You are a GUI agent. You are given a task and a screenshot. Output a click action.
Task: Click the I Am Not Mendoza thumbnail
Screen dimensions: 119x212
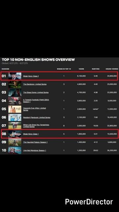(15, 150)
